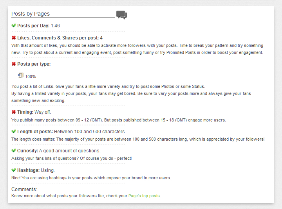Click the Posts per type label
Image resolution: width=282 pixels, height=209 pixels.
coord(34,64)
